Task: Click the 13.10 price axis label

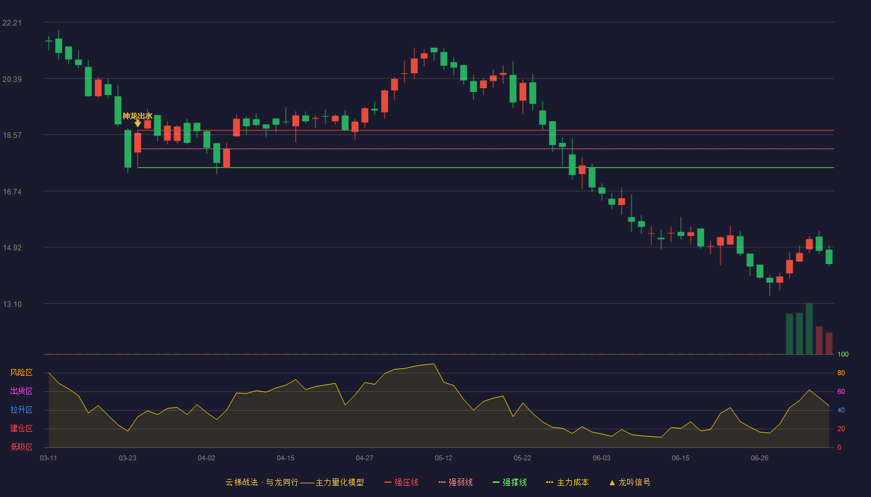Action: [x=12, y=304]
